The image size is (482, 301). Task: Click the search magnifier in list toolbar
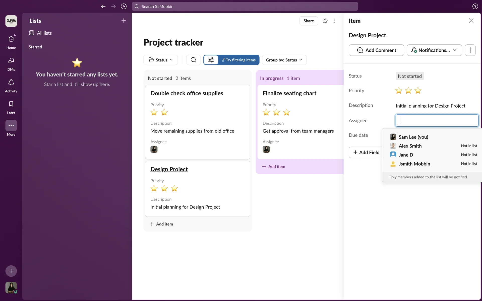(193, 60)
